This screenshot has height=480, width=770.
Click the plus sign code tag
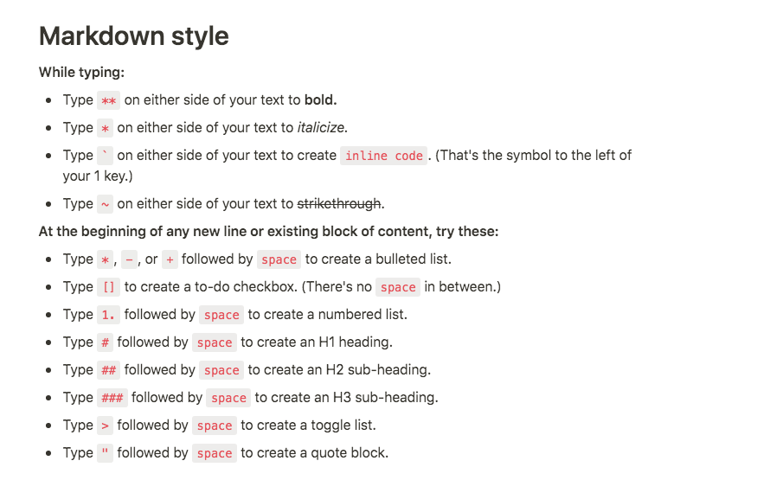click(x=170, y=259)
